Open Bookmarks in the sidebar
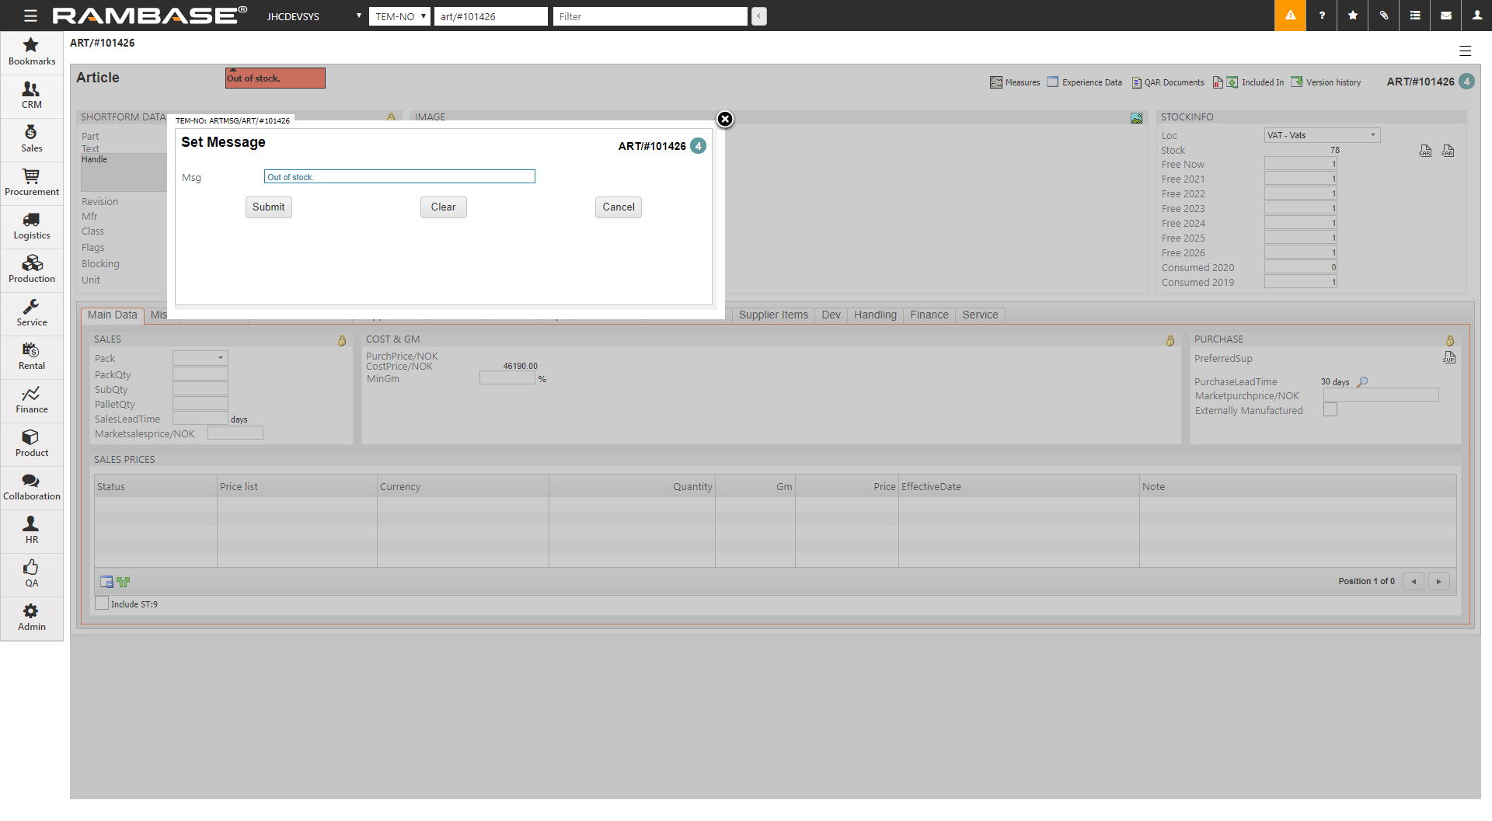The width and height of the screenshot is (1492, 821). point(32,52)
